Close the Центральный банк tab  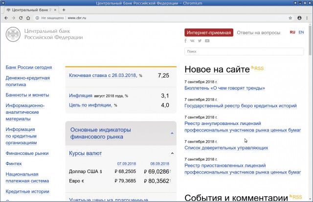(x=55, y=10)
